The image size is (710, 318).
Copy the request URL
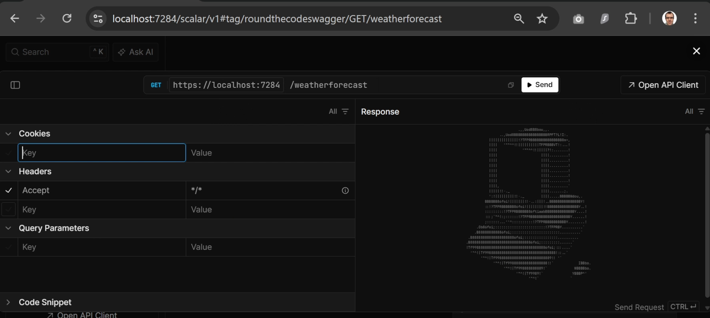click(x=511, y=85)
